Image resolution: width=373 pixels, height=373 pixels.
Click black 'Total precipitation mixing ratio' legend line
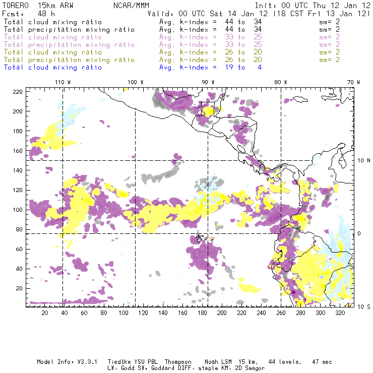pyautogui.click(x=69, y=30)
